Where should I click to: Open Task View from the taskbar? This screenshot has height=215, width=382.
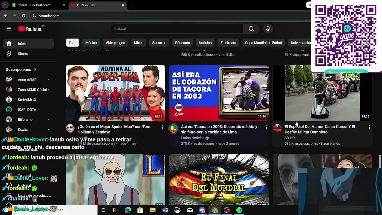pos(115,210)
